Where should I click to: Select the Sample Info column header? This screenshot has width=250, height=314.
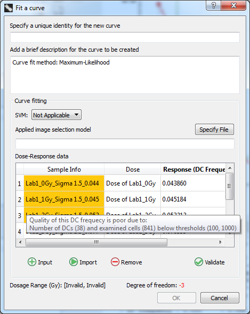64,170
